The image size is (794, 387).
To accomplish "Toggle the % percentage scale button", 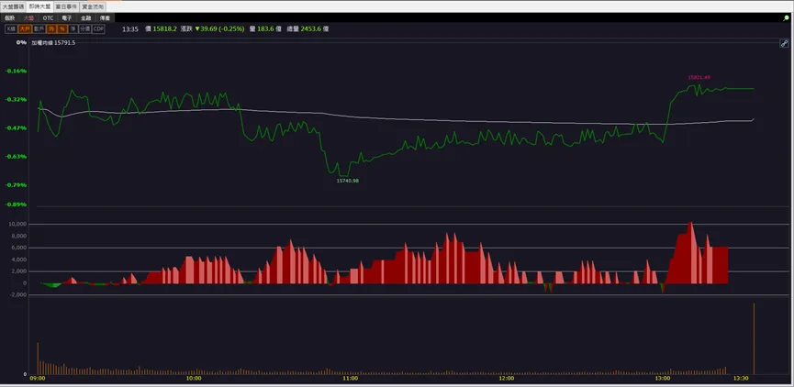I will point(62,28).
